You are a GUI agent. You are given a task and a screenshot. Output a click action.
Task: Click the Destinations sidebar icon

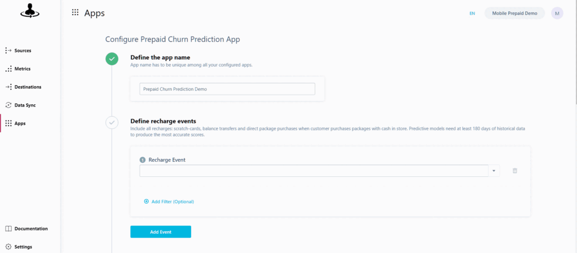point(8,87)
